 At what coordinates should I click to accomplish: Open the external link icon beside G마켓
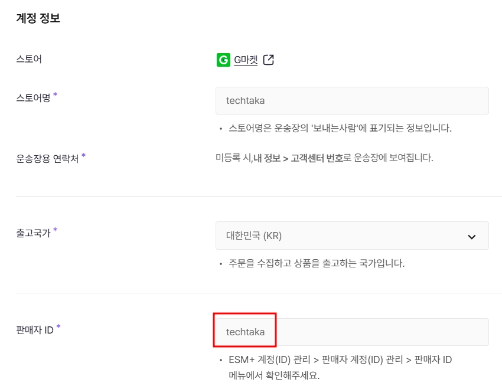pyautogui.click(x=268, y=60)
